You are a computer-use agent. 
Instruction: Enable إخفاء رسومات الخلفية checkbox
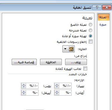click(x=90, y=42)
